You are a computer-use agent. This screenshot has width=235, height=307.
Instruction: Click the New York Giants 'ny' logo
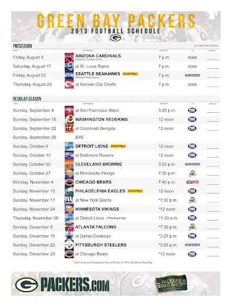click(69, 200)
